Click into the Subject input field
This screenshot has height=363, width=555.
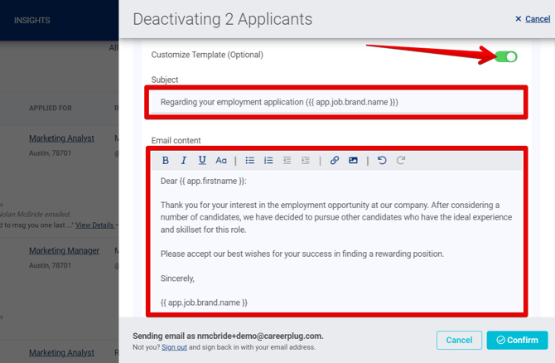[336, 102]
